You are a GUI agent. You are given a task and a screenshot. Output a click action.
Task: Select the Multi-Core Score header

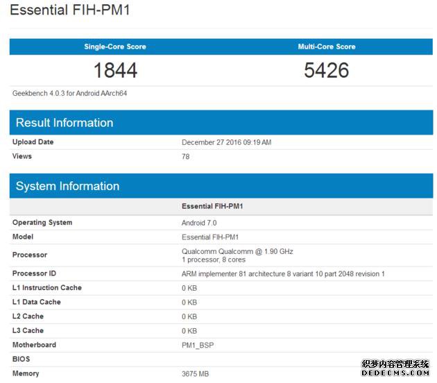(x=326, y=46)
